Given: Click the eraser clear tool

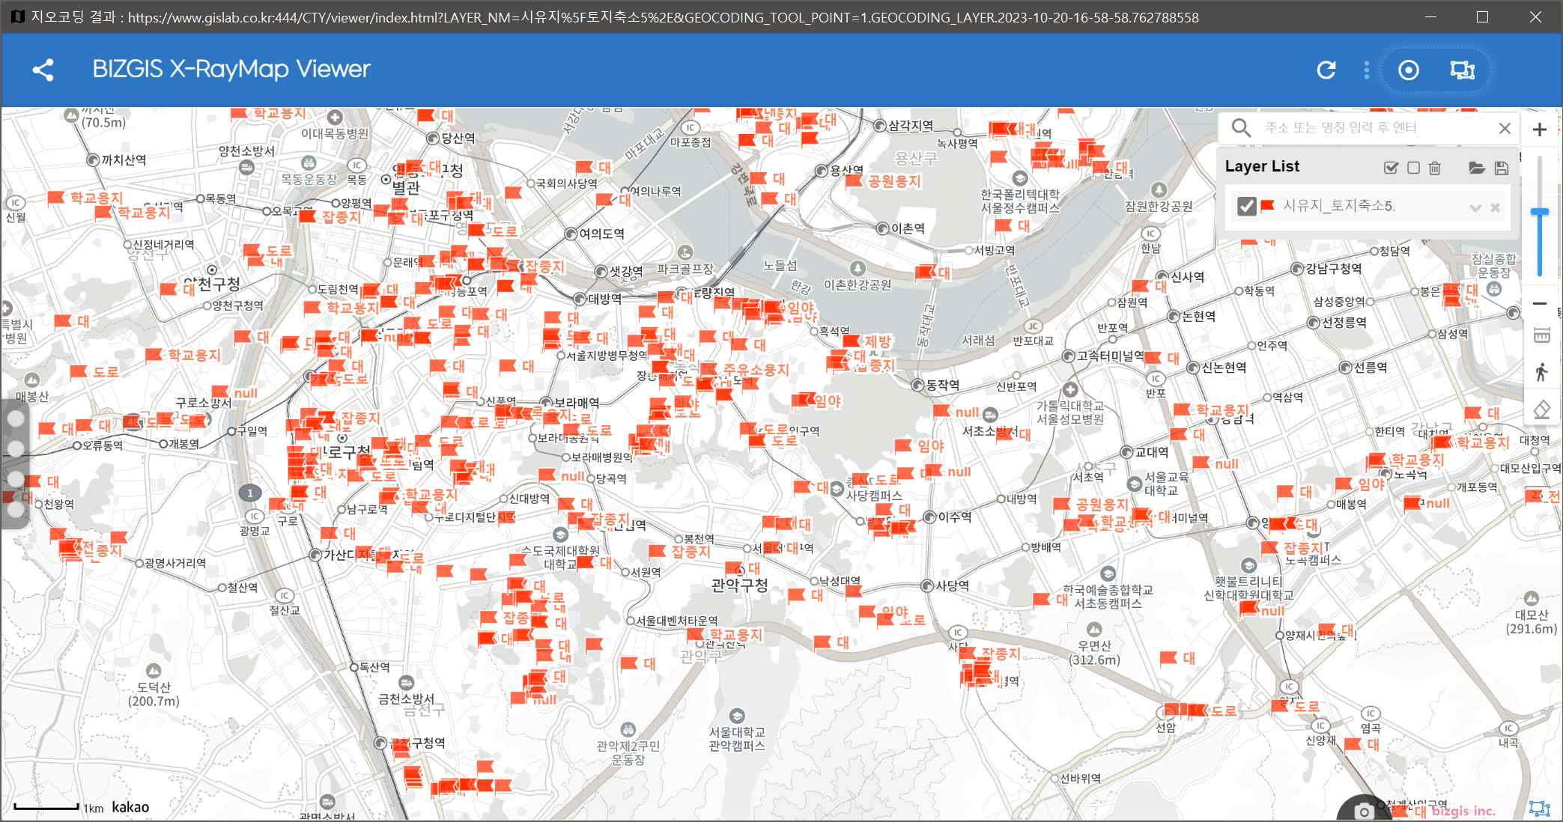Looking at the screenshot, I should coord(1541,410).
